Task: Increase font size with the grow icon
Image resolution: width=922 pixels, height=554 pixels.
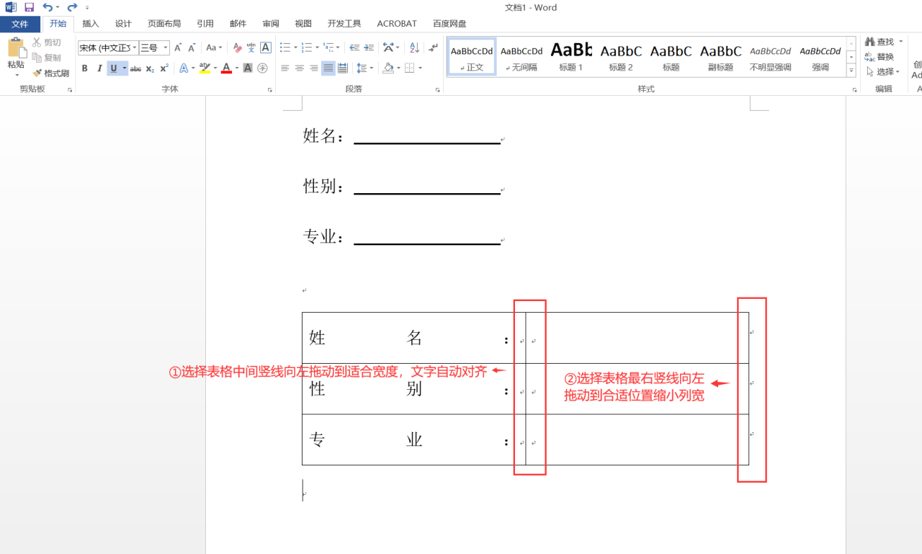Action: tap(178, 48)
